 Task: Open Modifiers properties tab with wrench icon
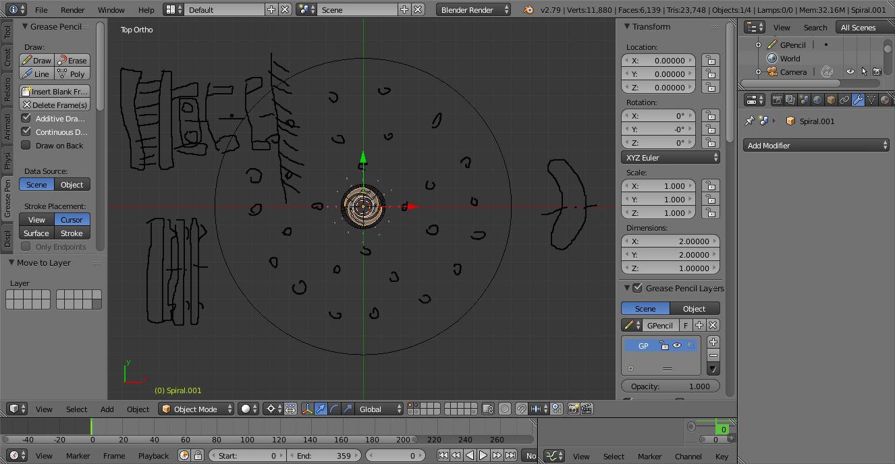[x=859, y=100]
